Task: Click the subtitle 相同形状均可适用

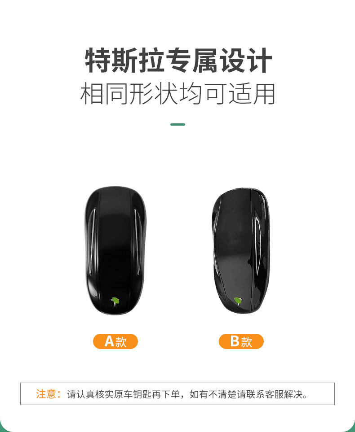Action: coord(177,94)
